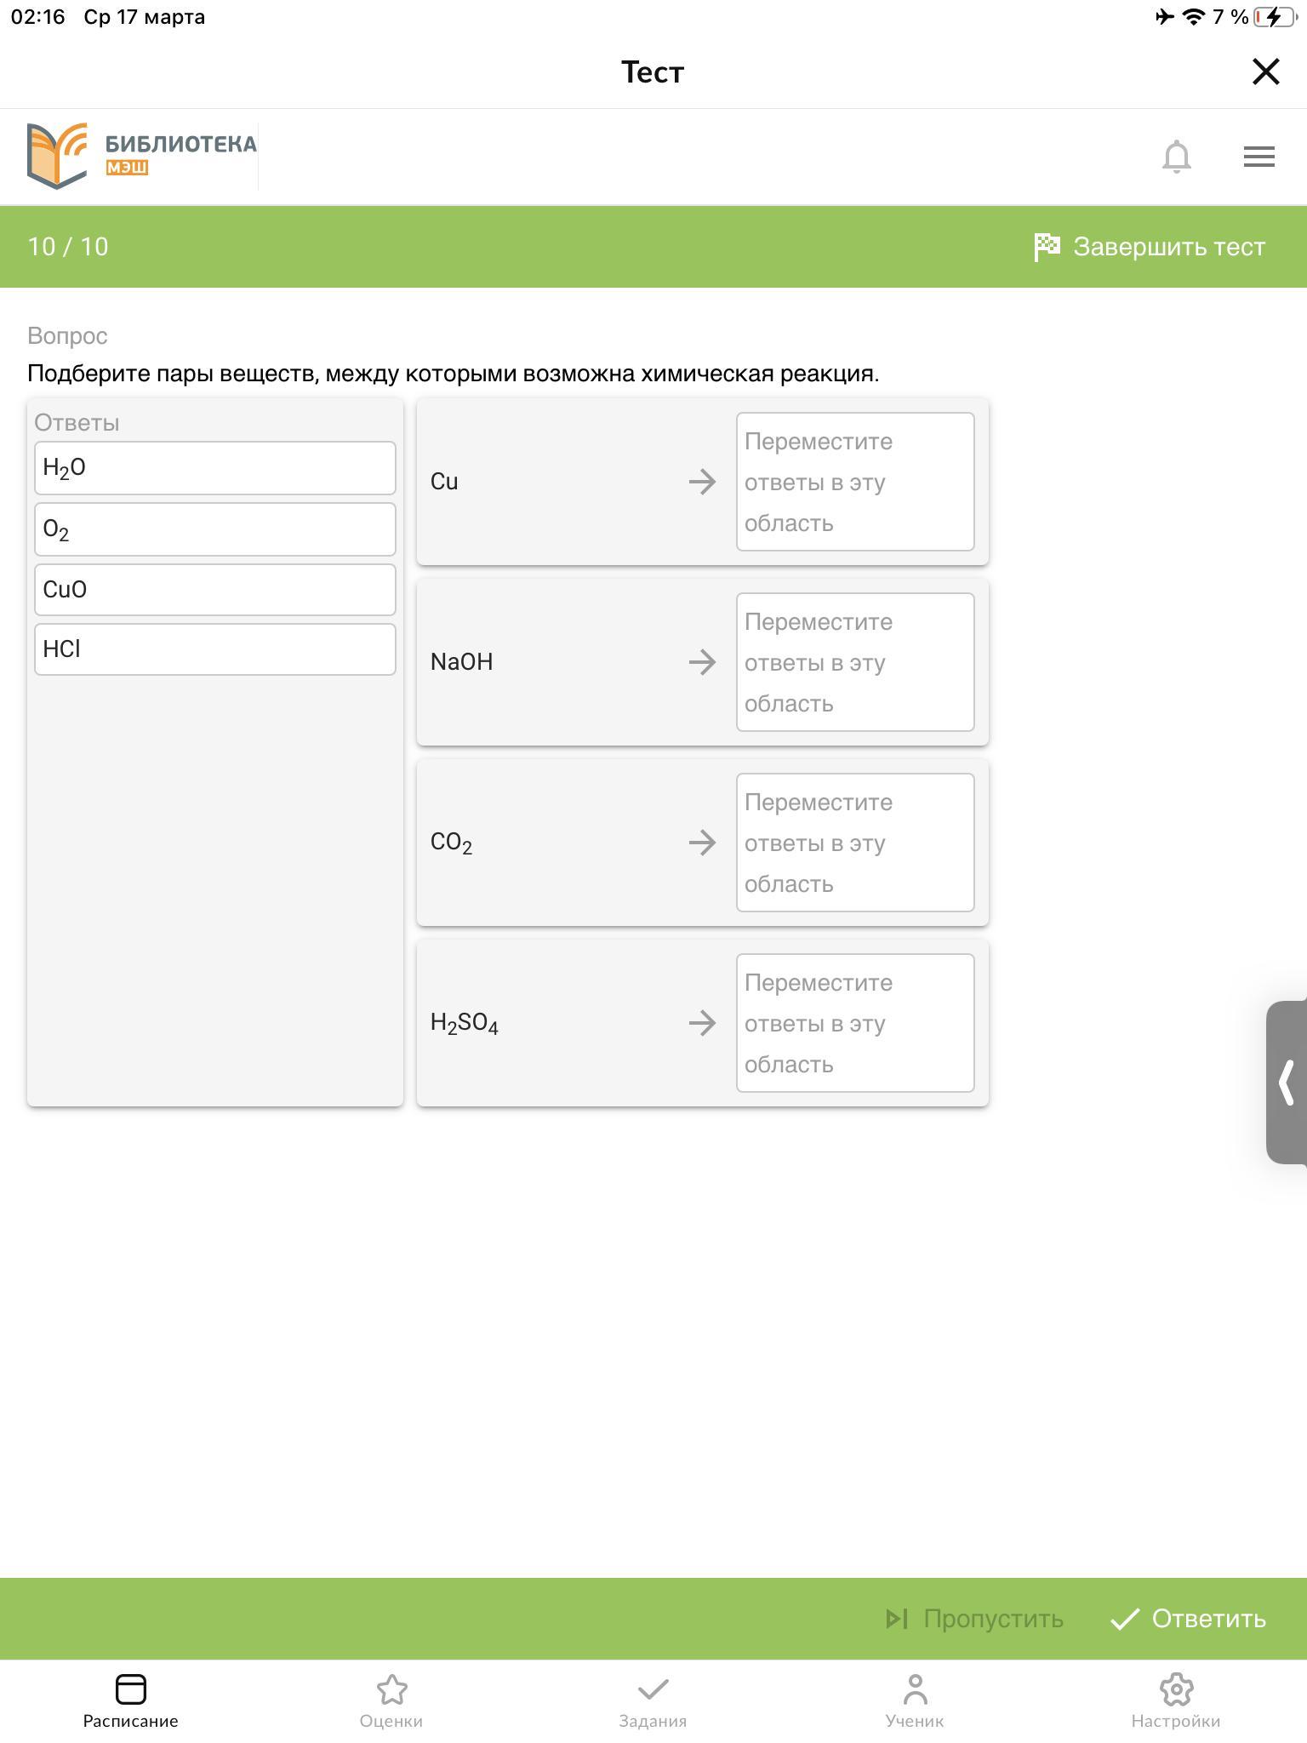The width and height of the screenshot is (1307, 1743).
Task: Submit answer with Ответить button
Action: tap(1189, 1619)
